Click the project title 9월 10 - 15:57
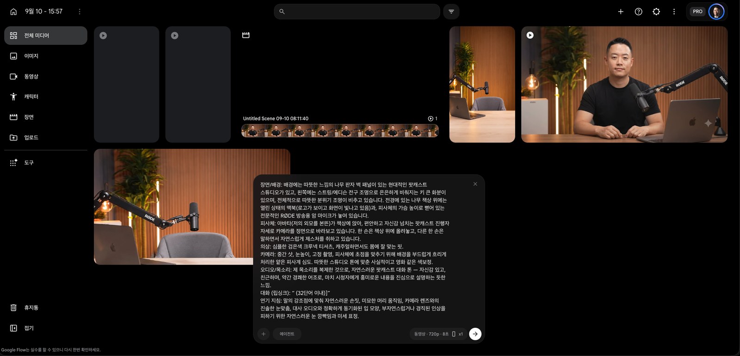The height and width of the screenshot is (356, 740). click(44, 12)
